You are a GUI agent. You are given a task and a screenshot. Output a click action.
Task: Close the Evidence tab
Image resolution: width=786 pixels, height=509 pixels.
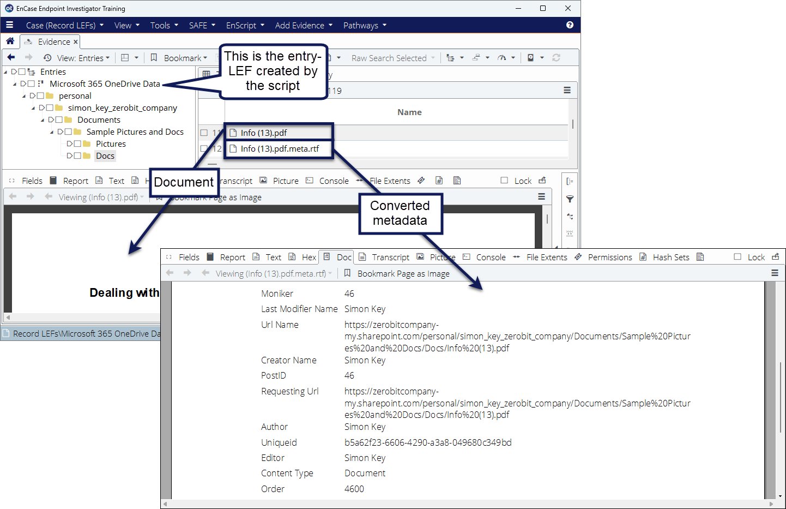(76, 42)
